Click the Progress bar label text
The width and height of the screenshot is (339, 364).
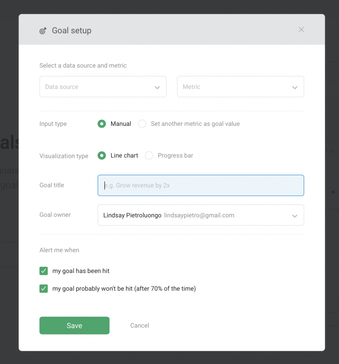point(175,156)
